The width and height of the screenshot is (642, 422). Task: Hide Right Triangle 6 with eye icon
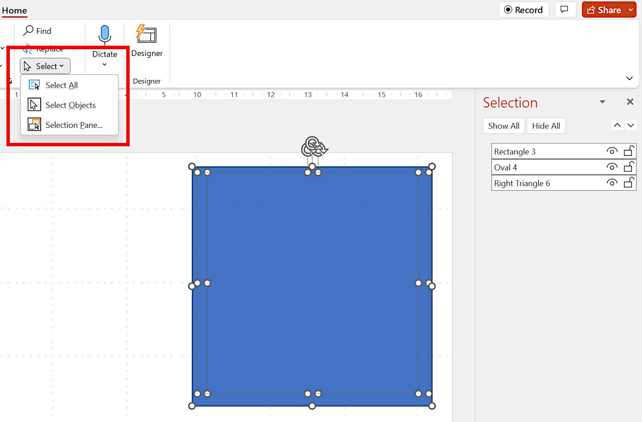click(x=612, y=183)
